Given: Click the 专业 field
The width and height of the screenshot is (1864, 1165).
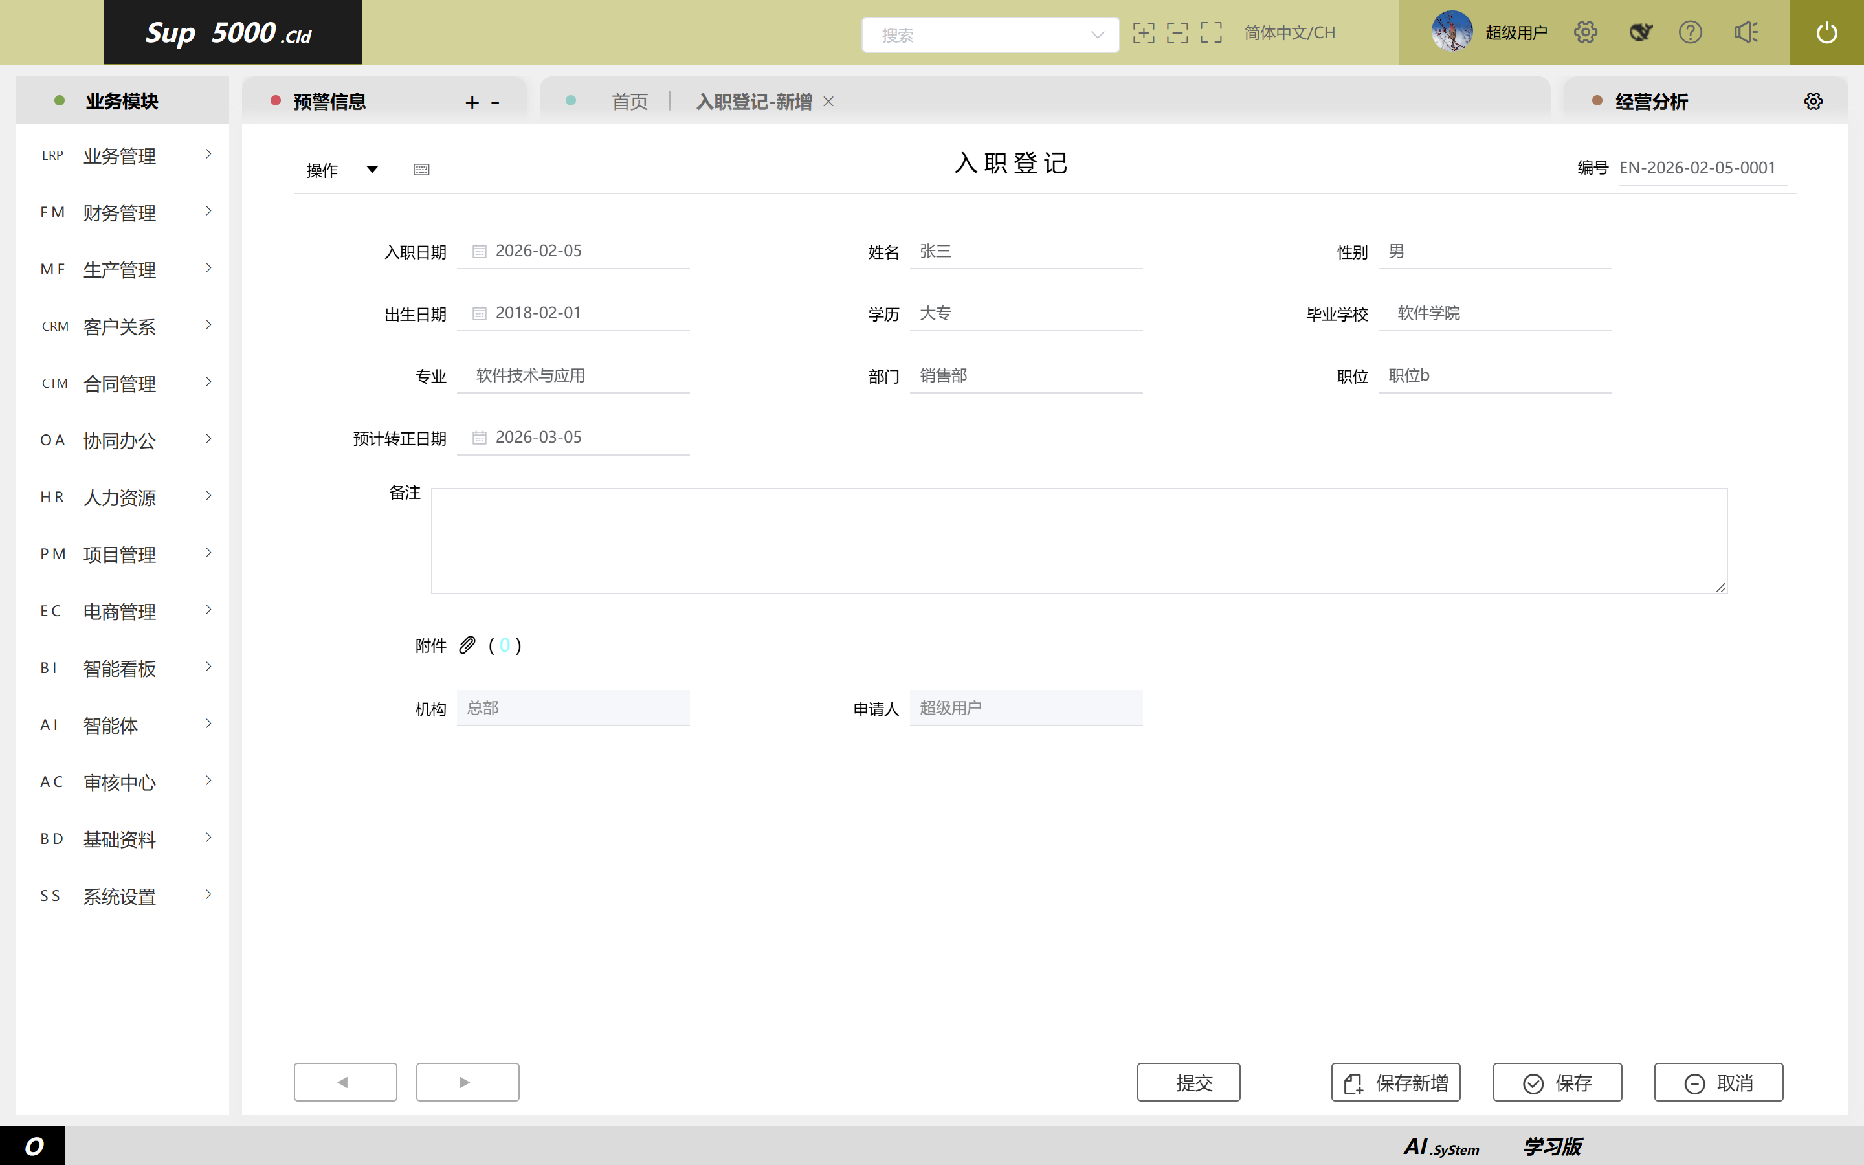Looking at the screenshot, I should coord(573,376).
